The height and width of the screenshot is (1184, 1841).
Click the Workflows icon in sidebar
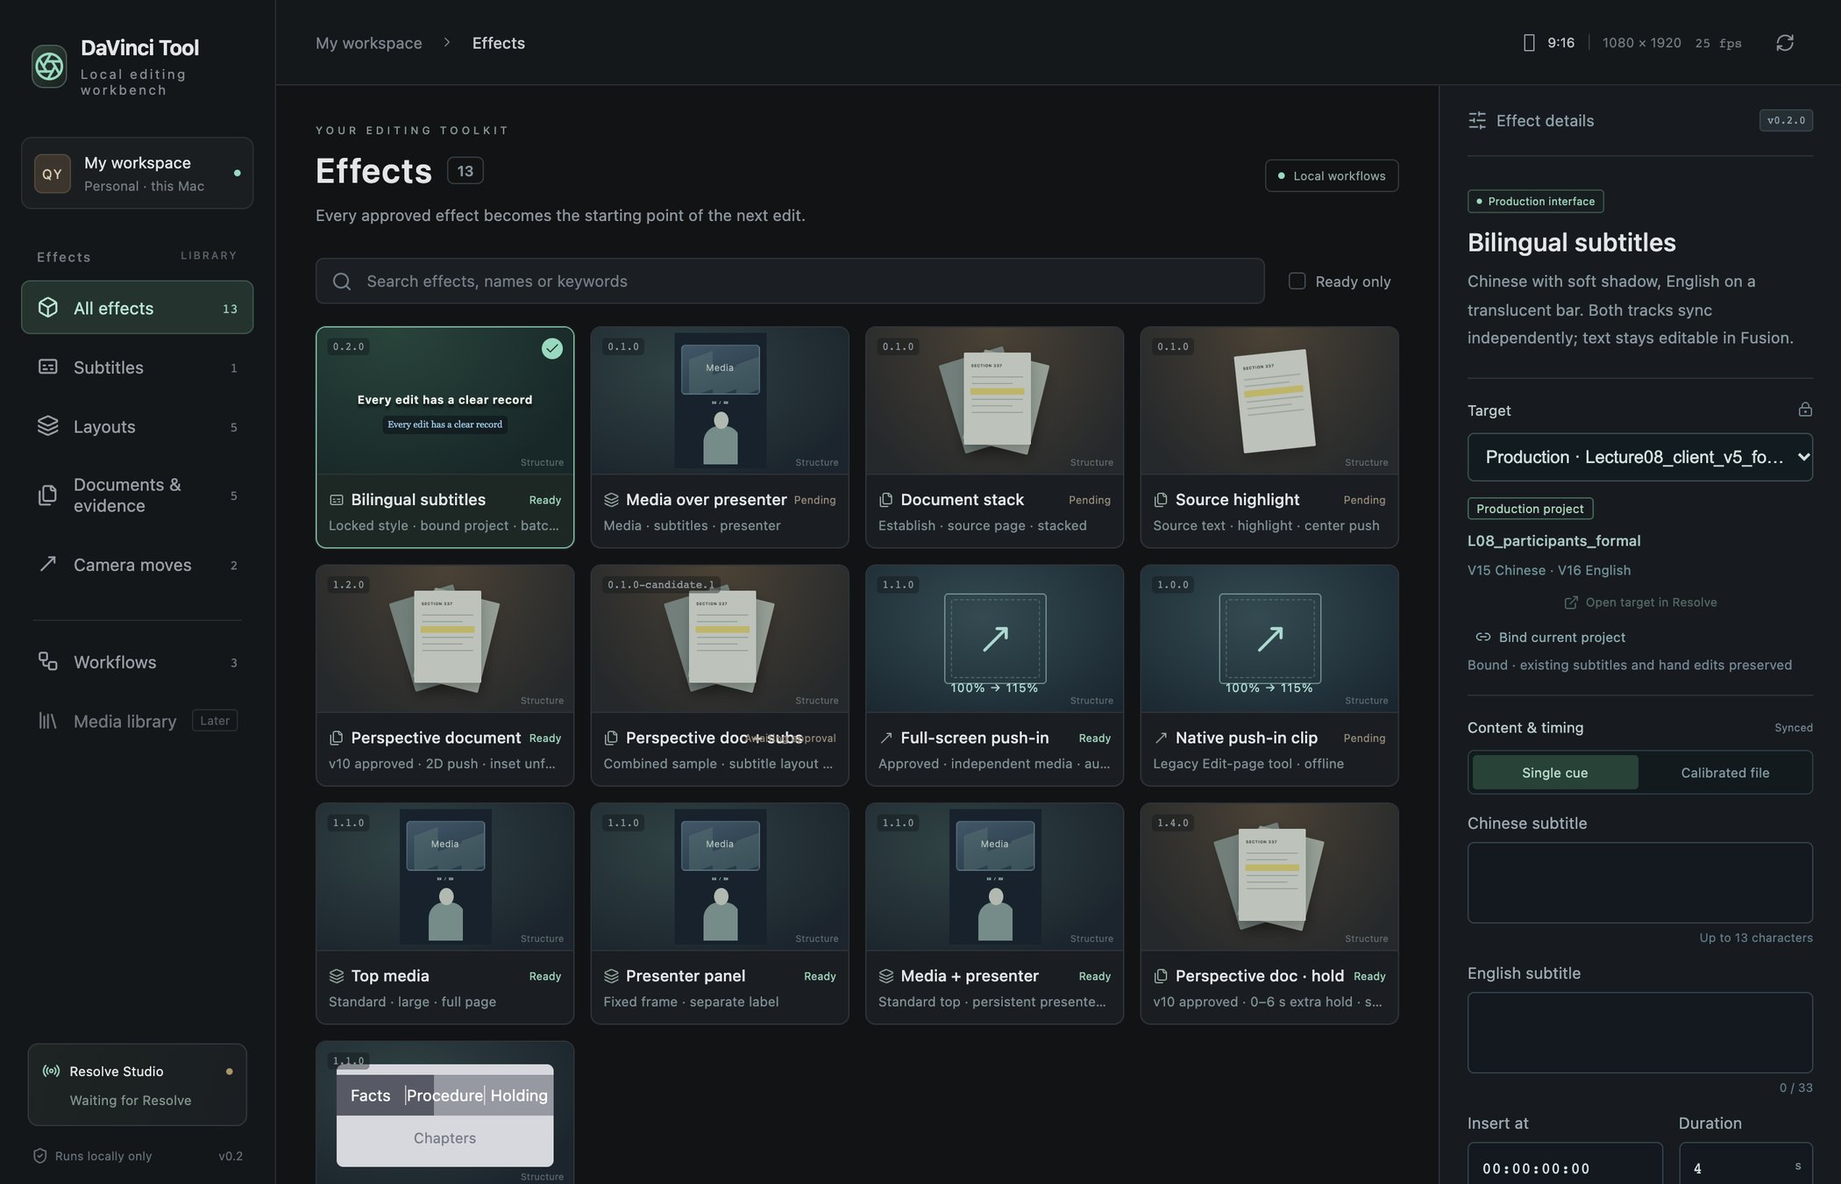coord(48,662)
